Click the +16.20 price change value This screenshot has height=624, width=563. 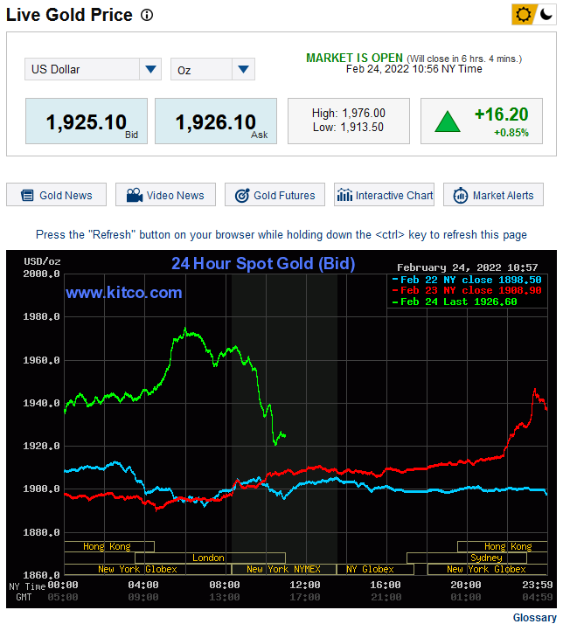[501, 114]
